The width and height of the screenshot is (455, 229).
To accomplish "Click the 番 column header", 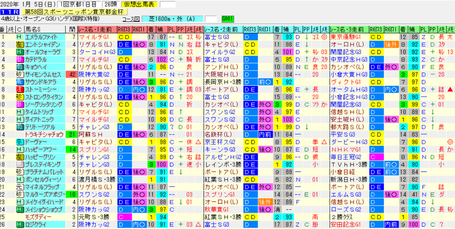I will [x=3, y=30].
